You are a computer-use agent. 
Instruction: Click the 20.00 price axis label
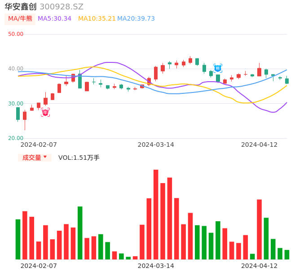click(x=16, y=138)
